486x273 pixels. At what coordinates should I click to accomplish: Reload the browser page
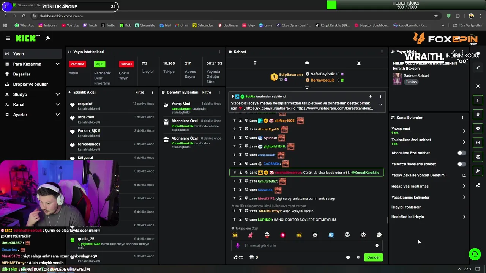coord(24,16)
